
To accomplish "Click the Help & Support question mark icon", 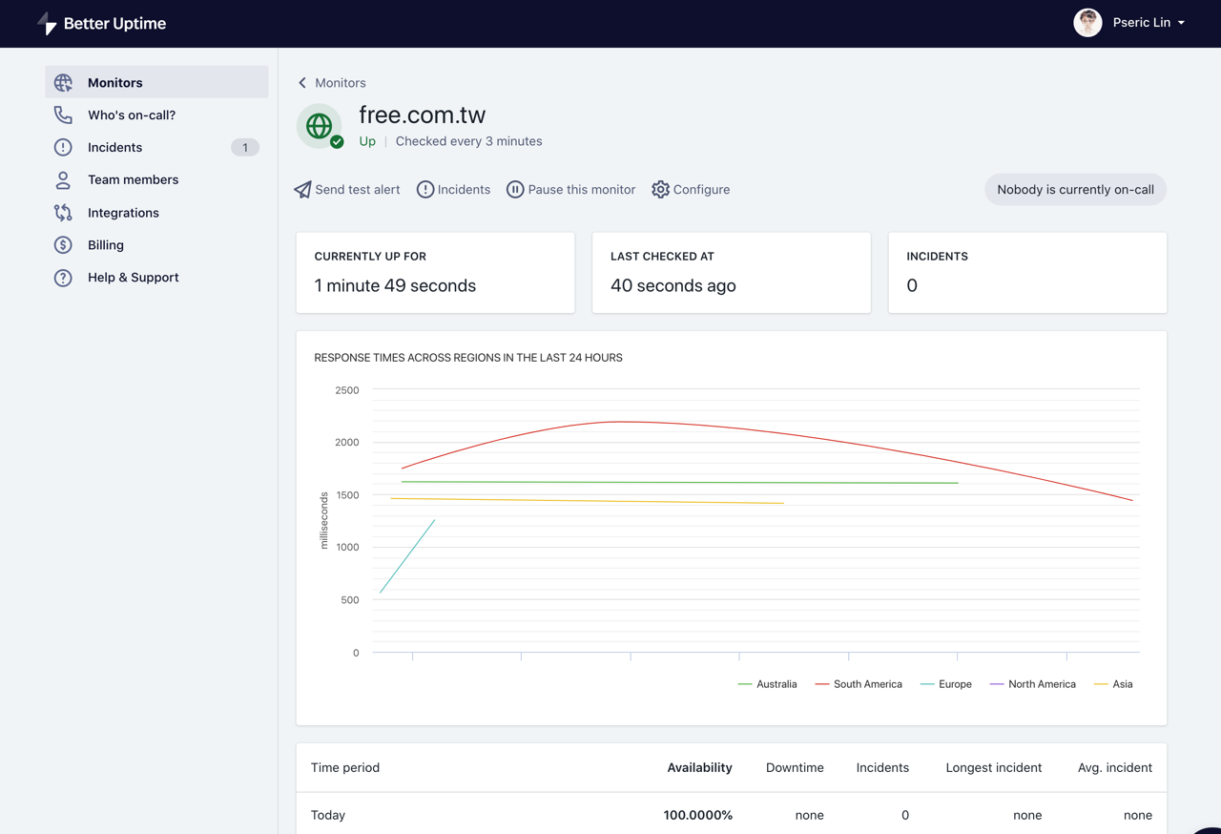I will point(63,278).
